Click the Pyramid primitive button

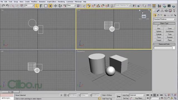click(170, 37)
